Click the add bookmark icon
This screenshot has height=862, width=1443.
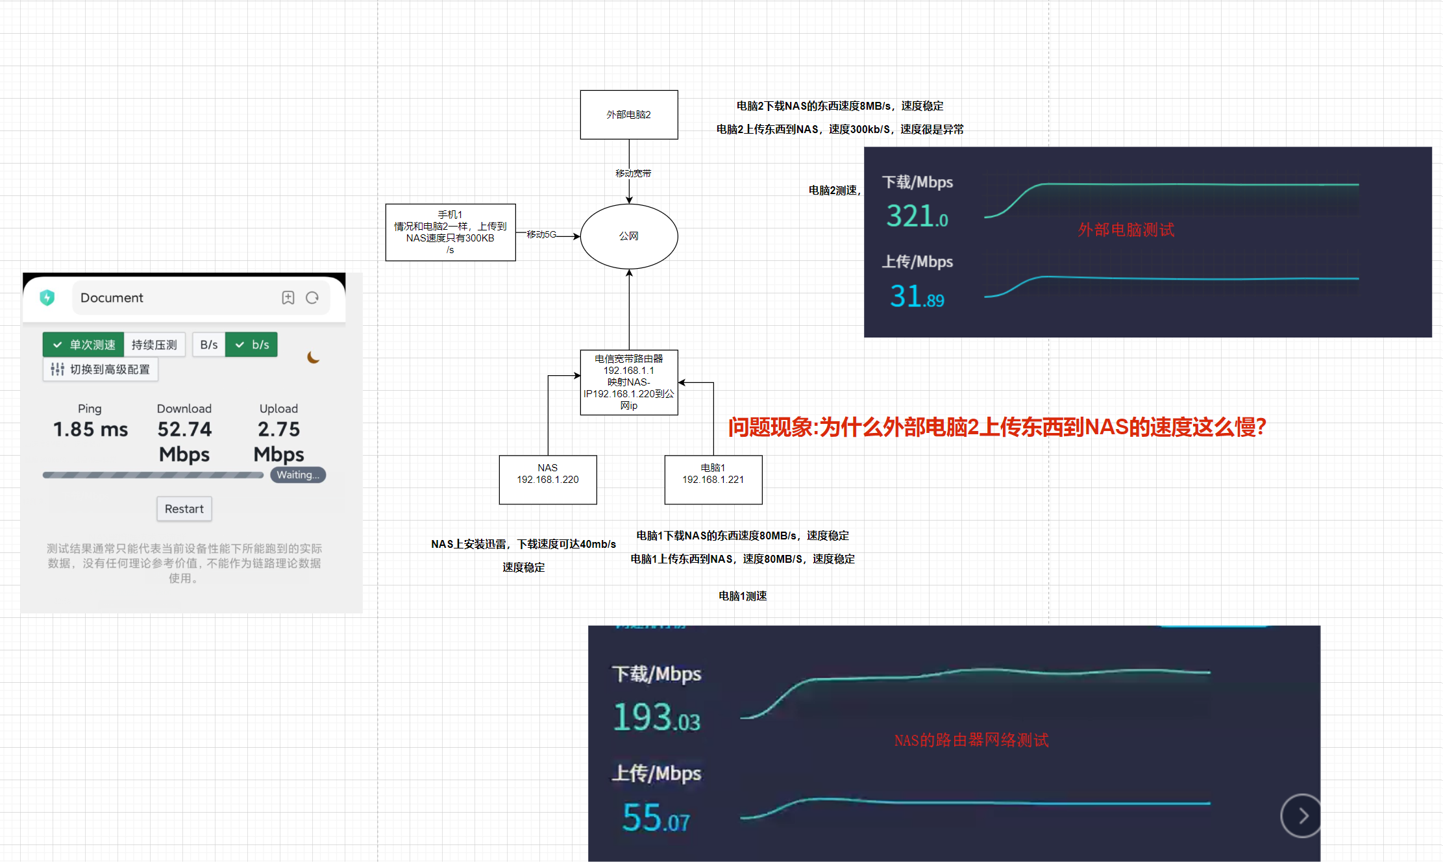coord(288,298)
